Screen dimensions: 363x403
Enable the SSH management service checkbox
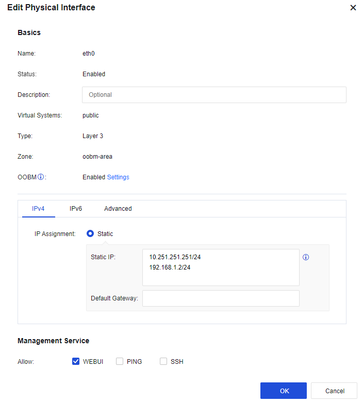(163, 361)
